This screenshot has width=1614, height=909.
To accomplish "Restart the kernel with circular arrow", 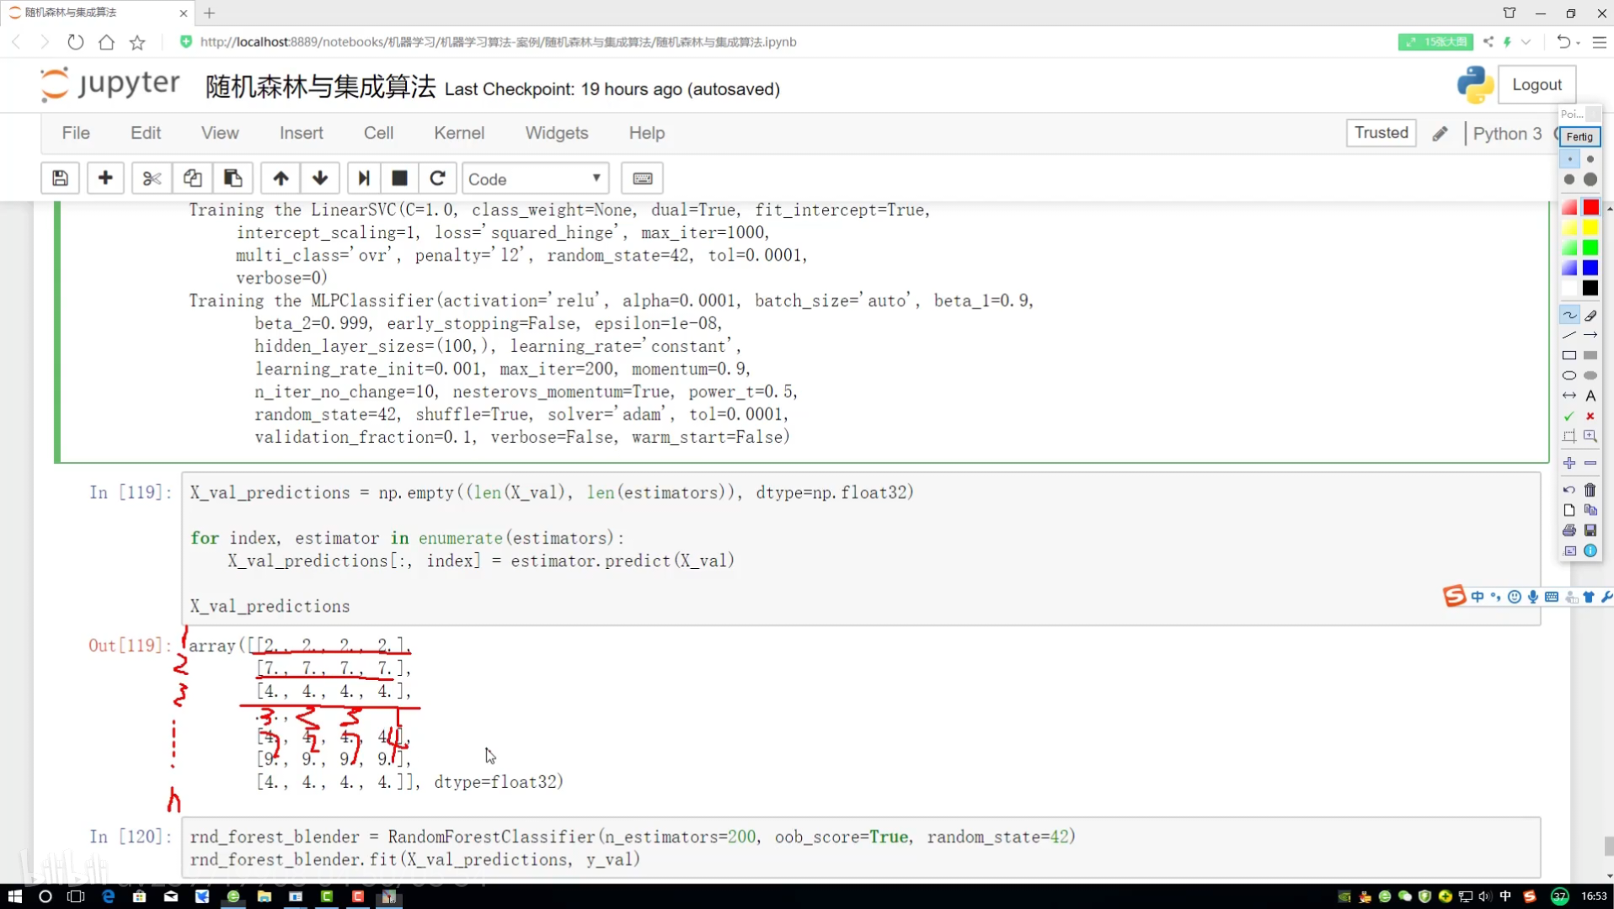I will 437,178.
